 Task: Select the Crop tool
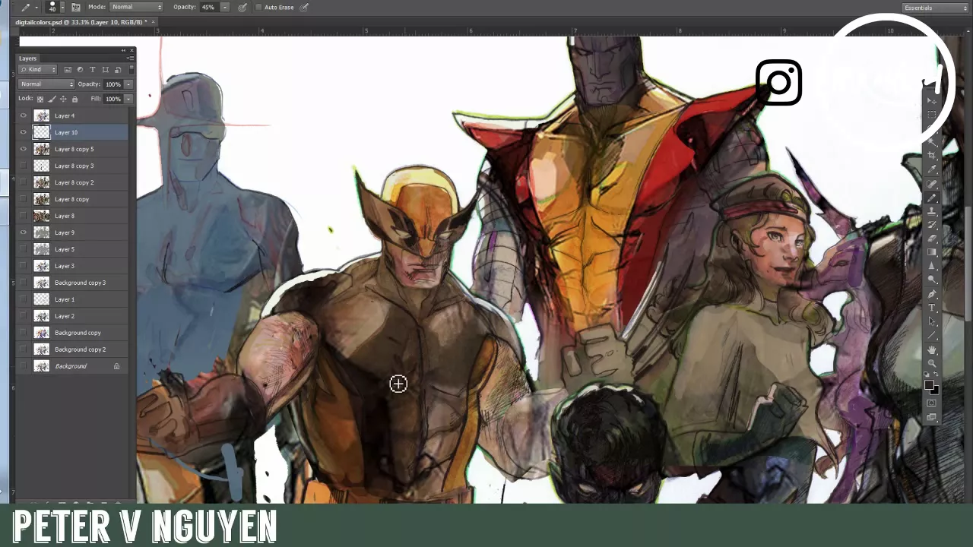tap(932, 155)
